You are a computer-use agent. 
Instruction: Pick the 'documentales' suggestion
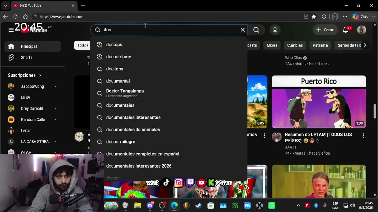169,105
